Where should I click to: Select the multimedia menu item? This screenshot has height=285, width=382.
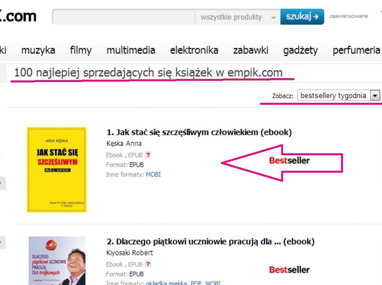[x=131, y=50]
